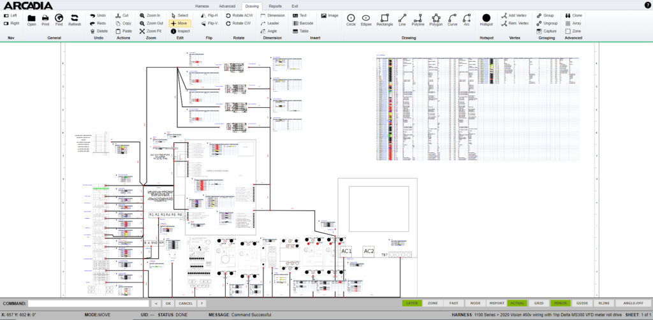Open the Reports tab
653x320 pixels.
275,6
